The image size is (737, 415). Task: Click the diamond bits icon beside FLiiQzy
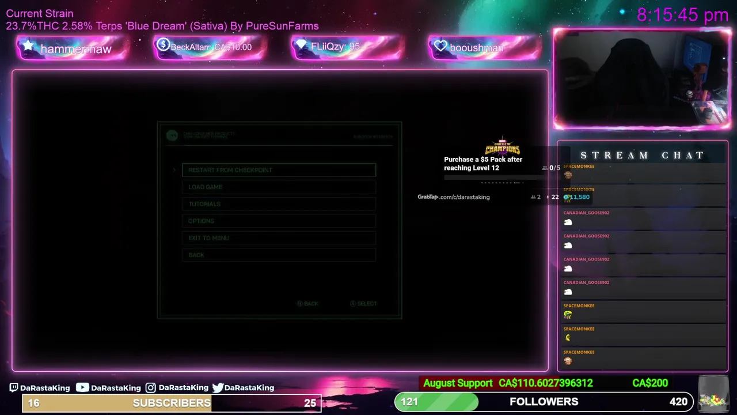pyautogui.click(x=301, y=46)
